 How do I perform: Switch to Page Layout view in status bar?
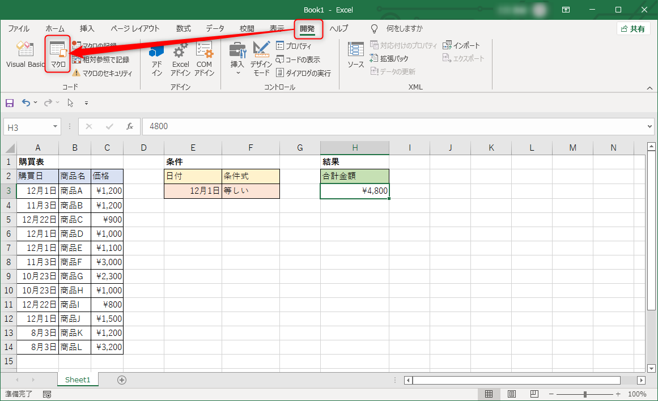(x=512, y=394)
